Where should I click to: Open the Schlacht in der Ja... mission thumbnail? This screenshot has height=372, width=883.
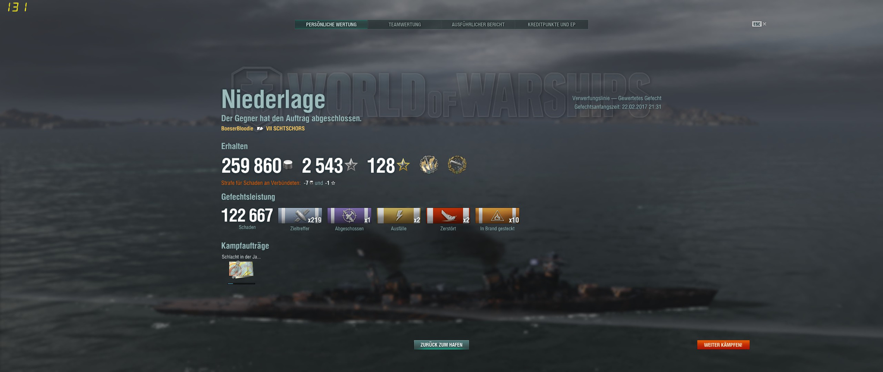click(241, 270)
